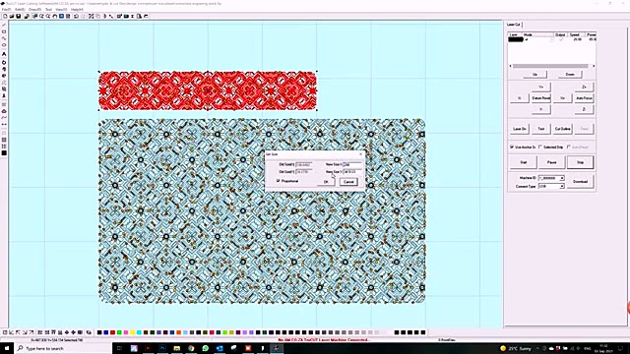Click the Pause button
The width and height of the screenshot is (630, 354).
click(551, 162)
